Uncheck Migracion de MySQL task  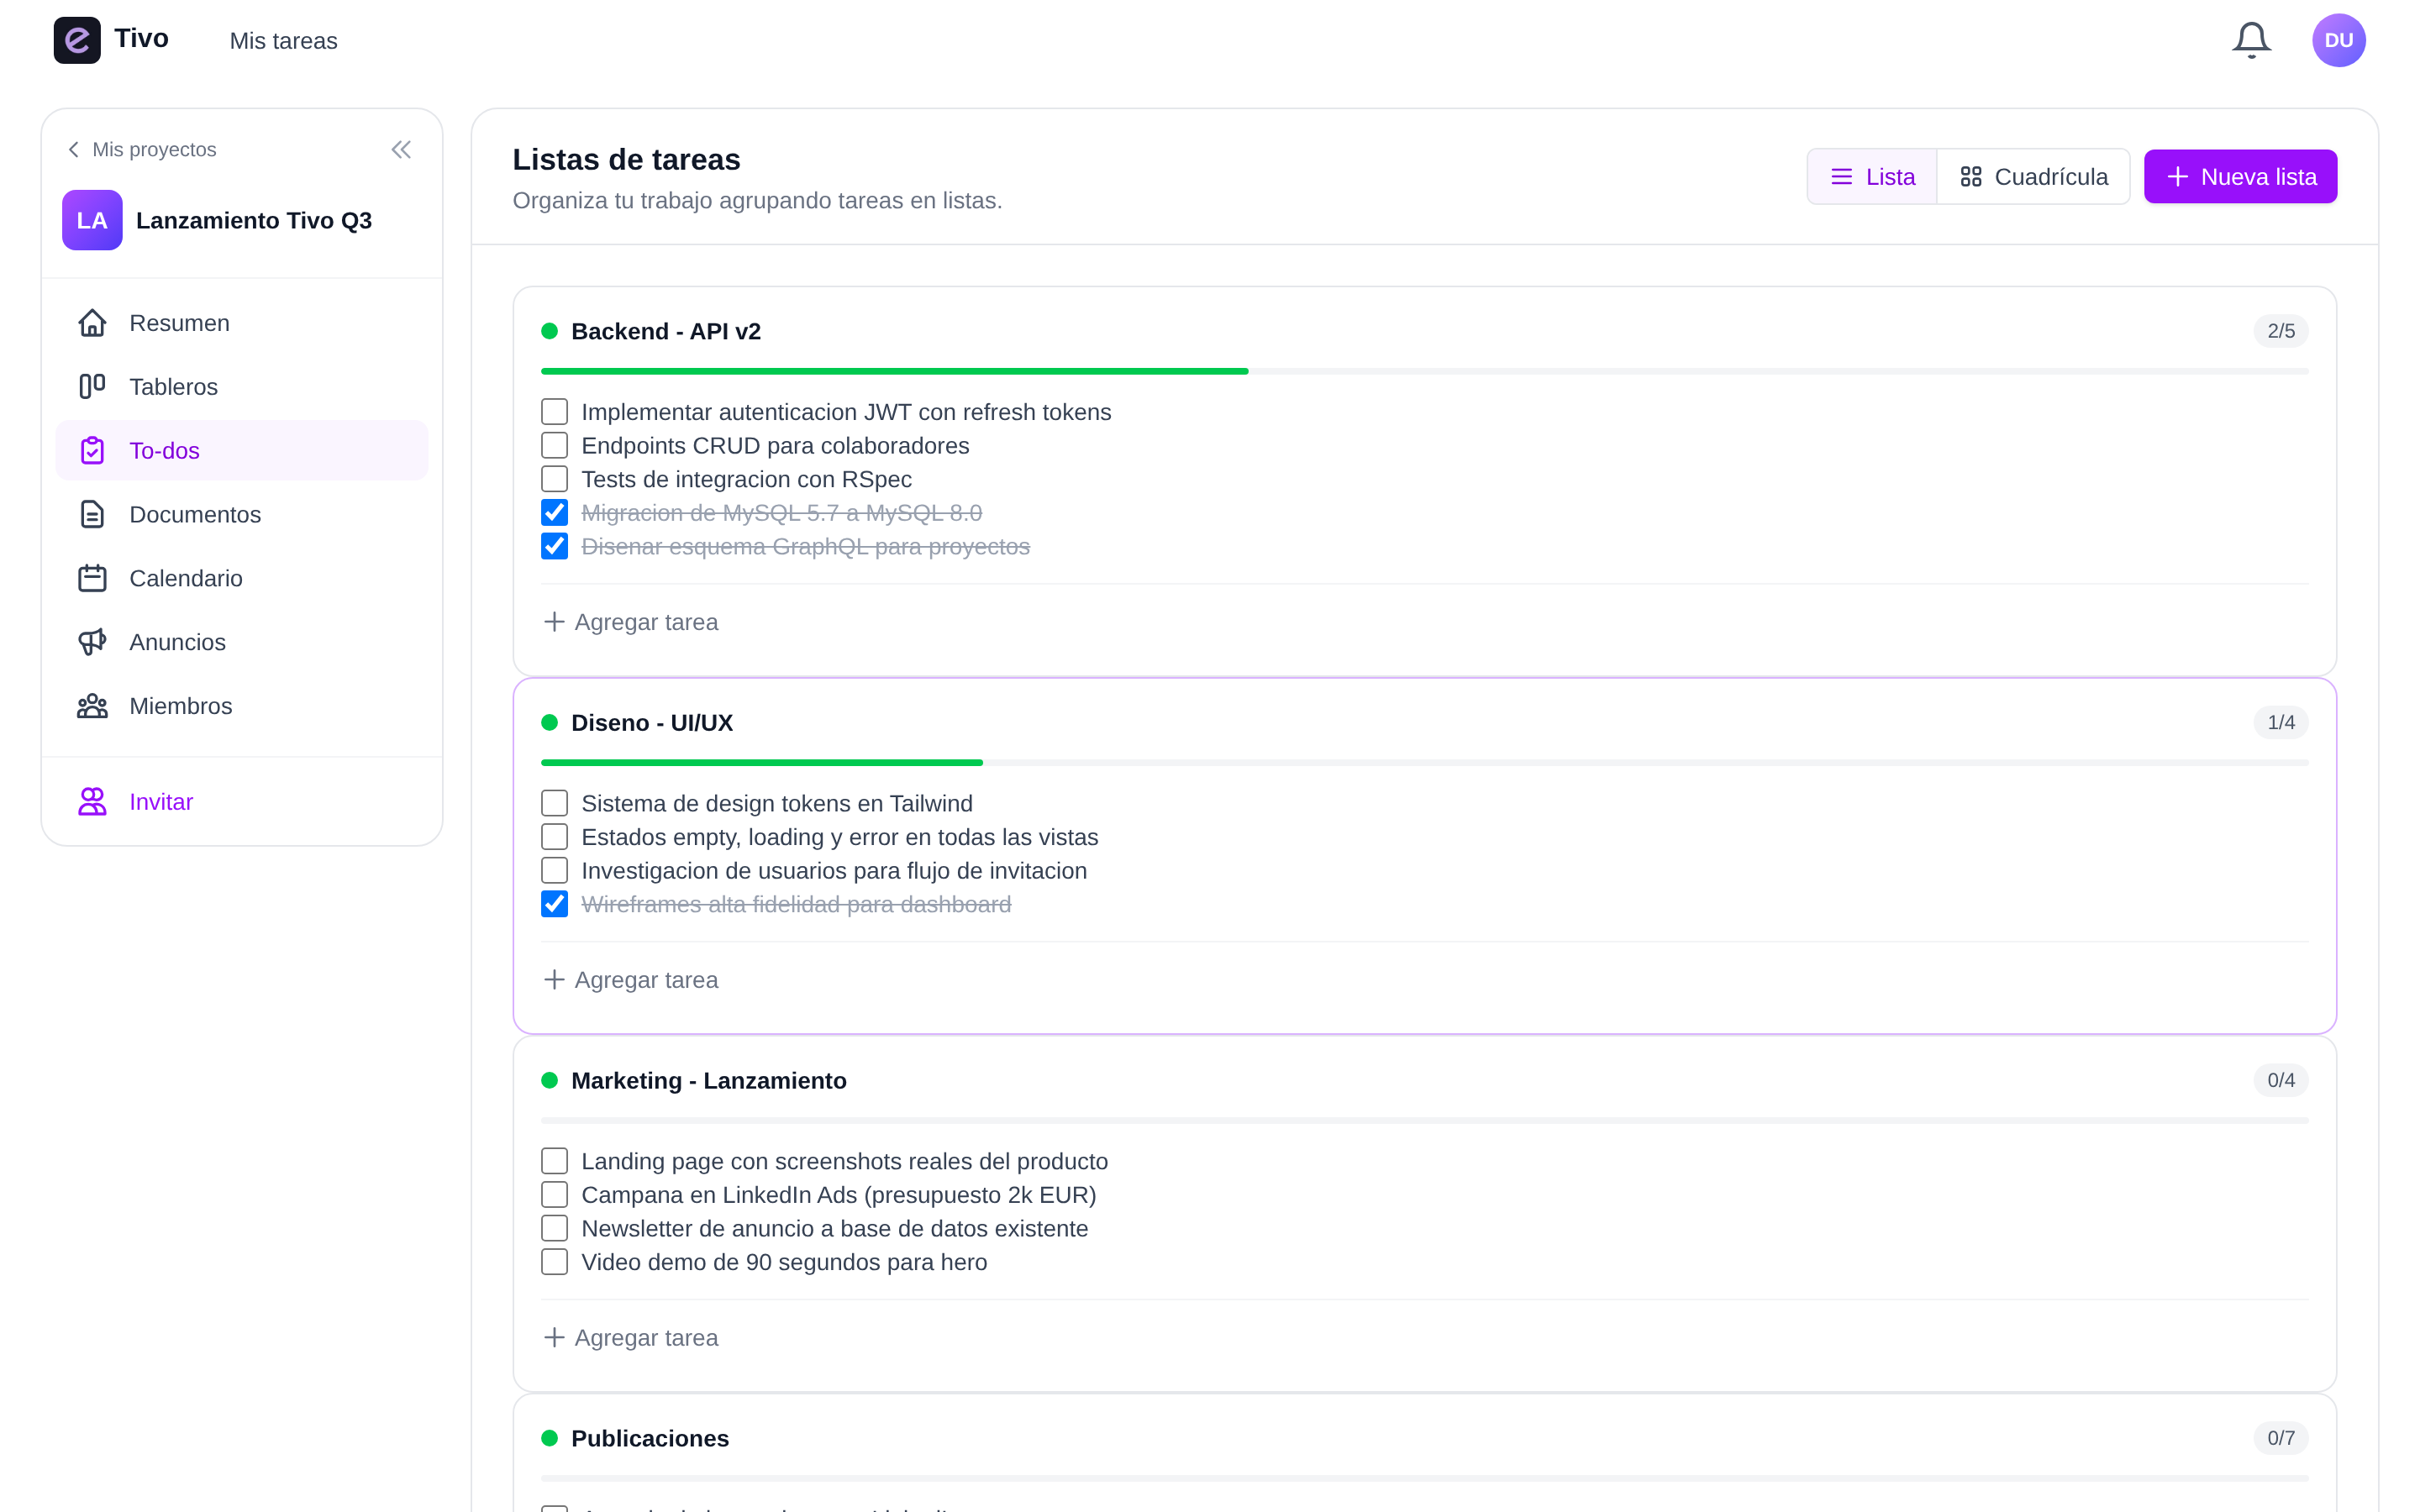pos(554,513)
